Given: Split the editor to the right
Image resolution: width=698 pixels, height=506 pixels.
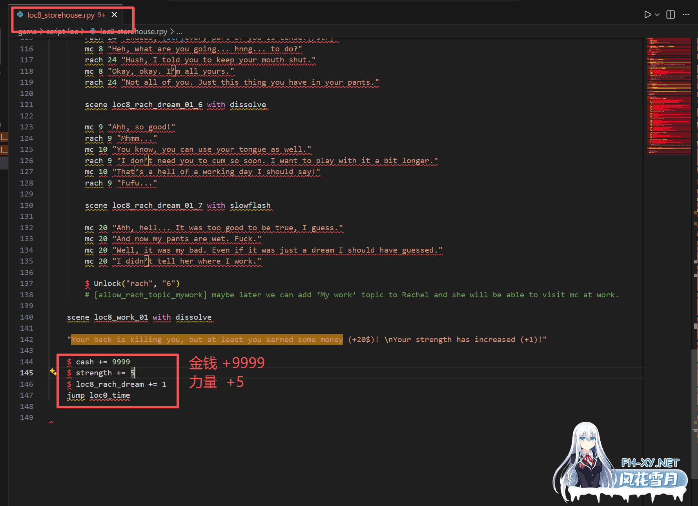Looking at the screenshot, I should (671, 15).
